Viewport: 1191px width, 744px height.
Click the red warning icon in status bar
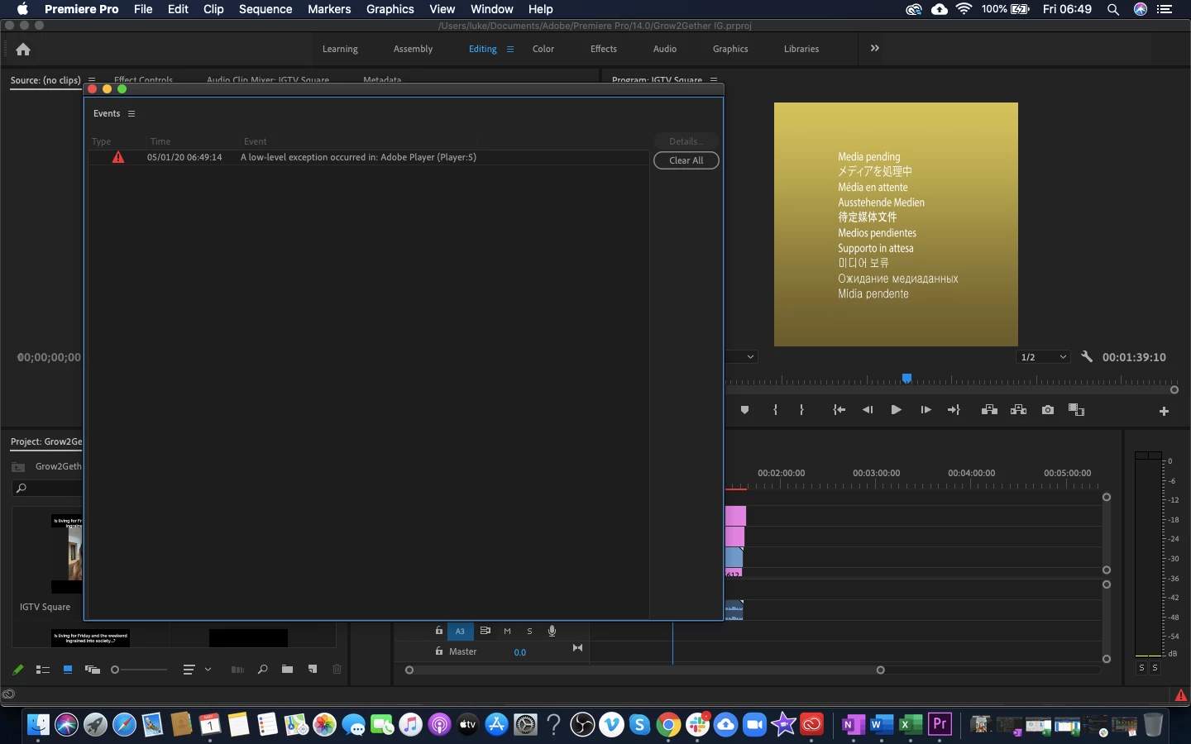[x=1180, y=696]
